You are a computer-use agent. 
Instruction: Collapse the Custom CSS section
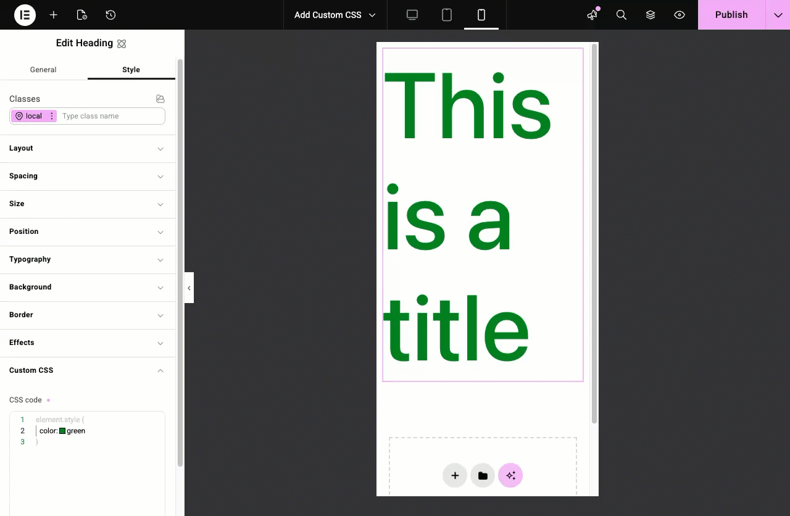[x=87, y=370]
